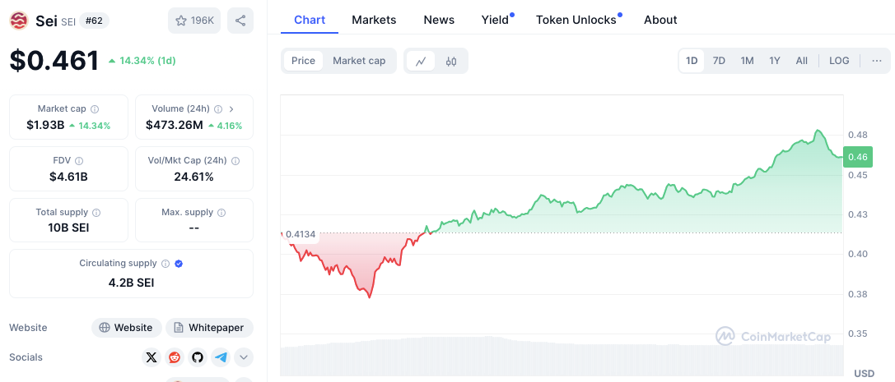
Task: Expand Volume (24h) details arrow
Action: tap(231, 108)
